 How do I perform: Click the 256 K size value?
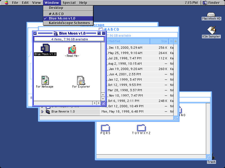(x=163, y=48)
